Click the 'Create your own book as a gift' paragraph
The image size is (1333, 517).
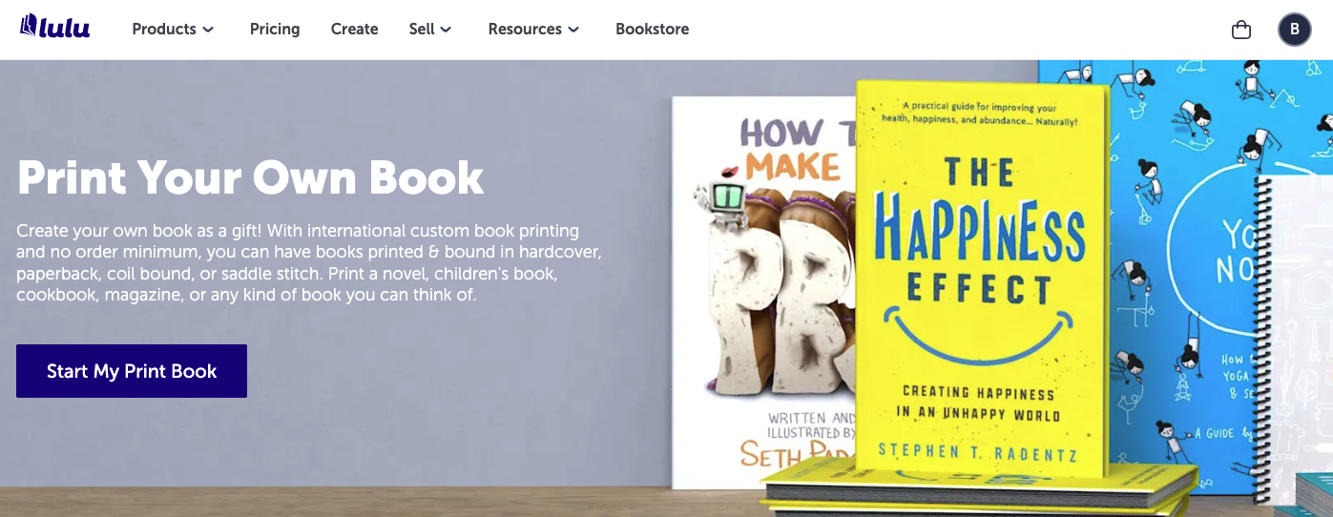tap(308, 263)
